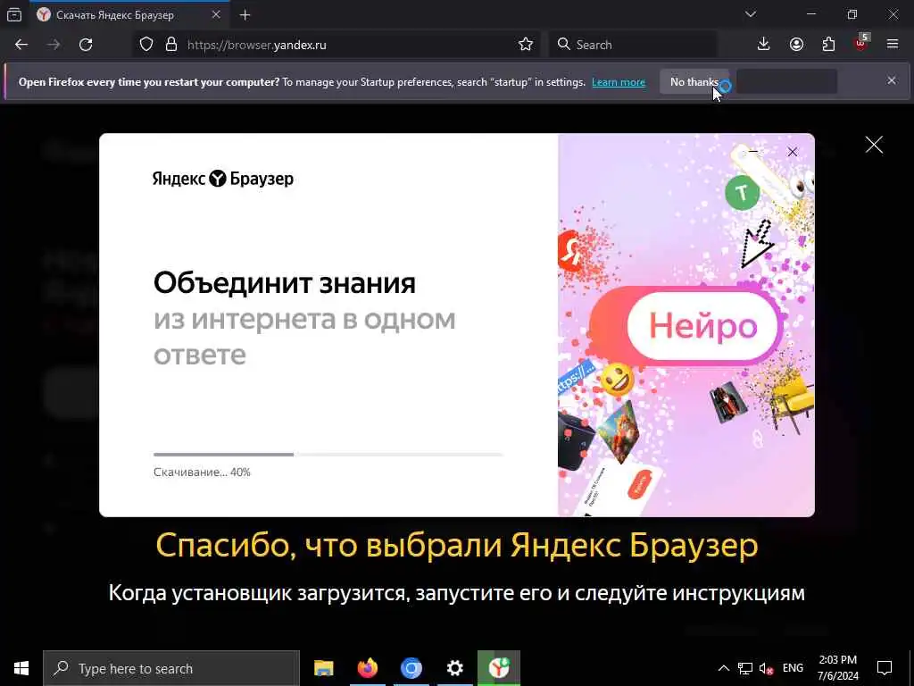The height and width of the screenshot is (686, 914).
Task: Bookmark this page with the star
Action: pos(525,45)
